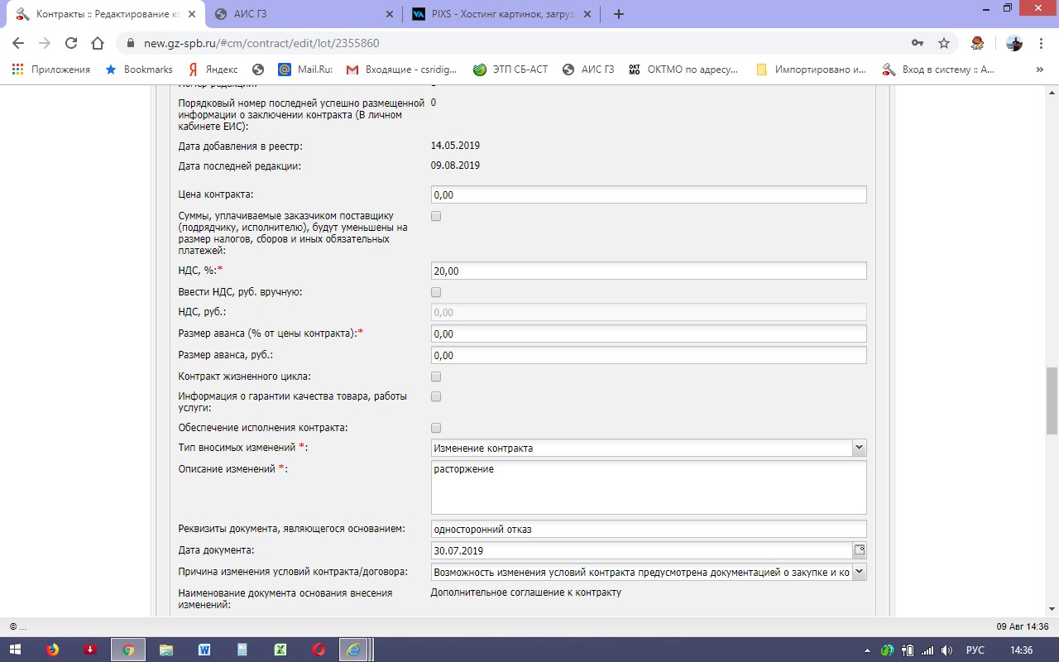Open the network signal tray icon
The width and height of the screenshot is (1059, 662).
pos(927,650)
